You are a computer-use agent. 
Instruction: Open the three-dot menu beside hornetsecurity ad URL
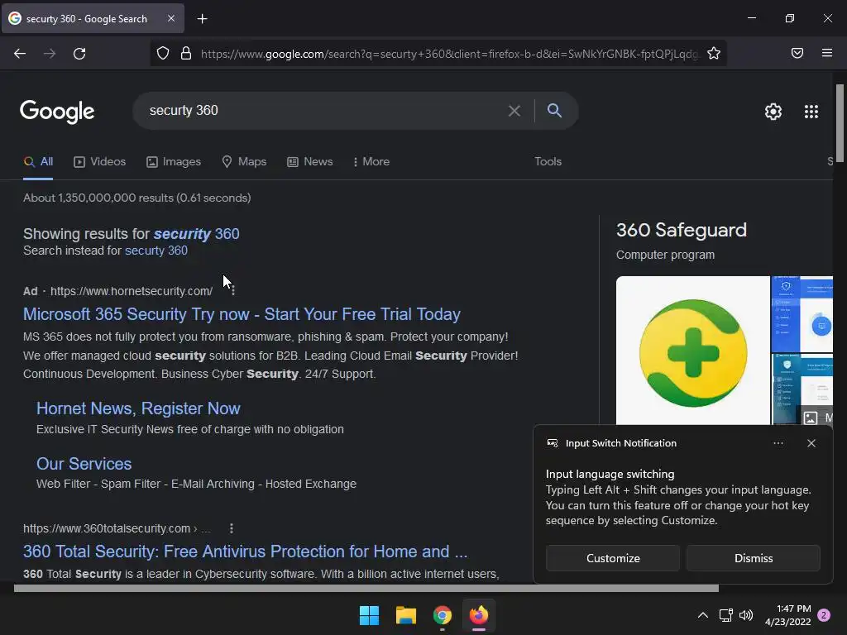pos(232,291)
